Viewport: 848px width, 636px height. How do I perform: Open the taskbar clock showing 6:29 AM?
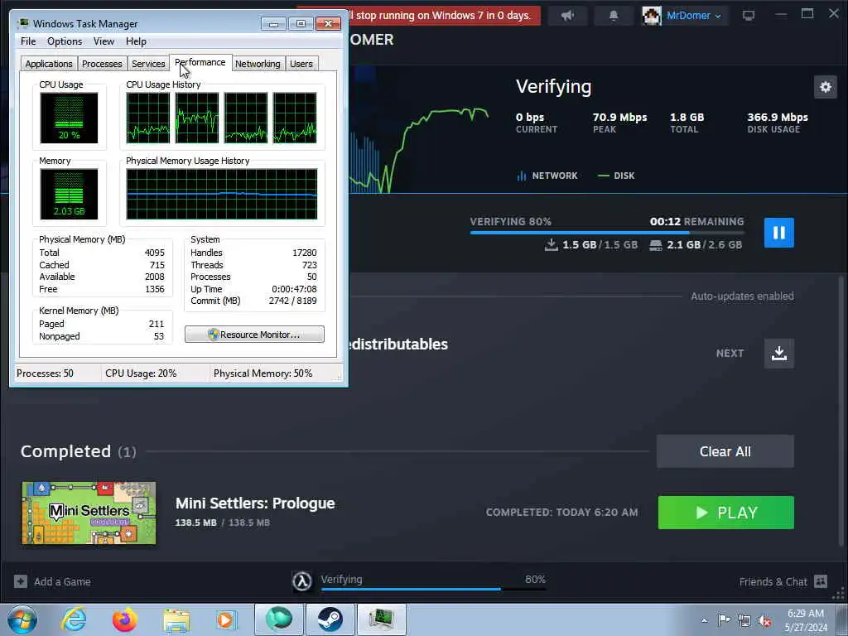806,620
